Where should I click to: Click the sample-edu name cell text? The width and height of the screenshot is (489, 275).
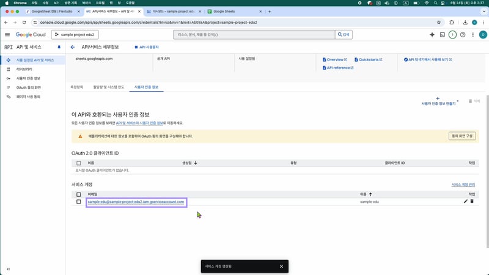click(x=369, y=202)
